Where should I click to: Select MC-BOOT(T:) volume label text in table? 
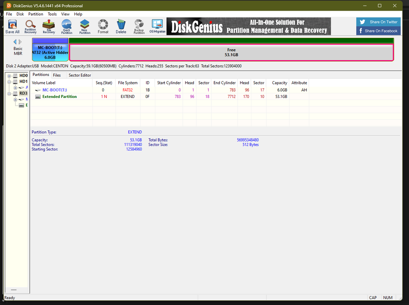pyautogui.click(x=55, y=90)
